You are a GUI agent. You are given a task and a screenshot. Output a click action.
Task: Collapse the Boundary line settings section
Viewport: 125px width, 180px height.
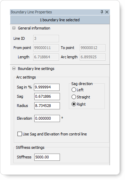tap(14, 69)
